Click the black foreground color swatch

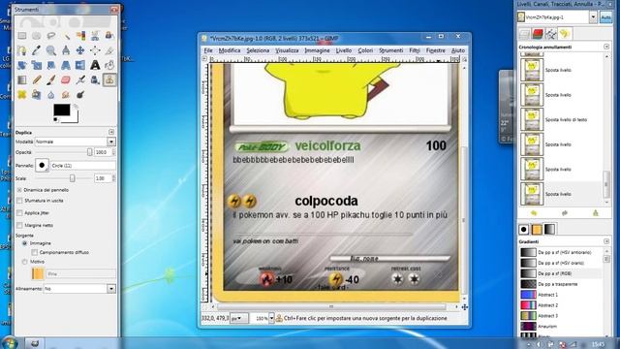pyautogui.click(x=62, y=110)
